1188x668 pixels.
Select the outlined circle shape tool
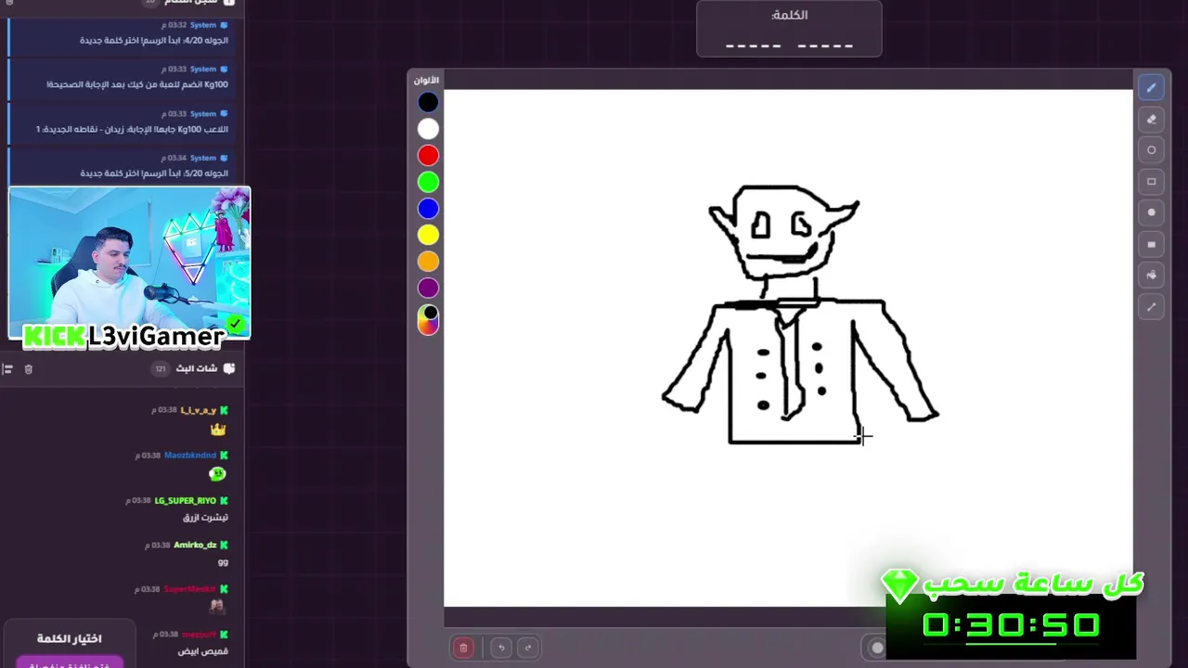(1151, 149)
